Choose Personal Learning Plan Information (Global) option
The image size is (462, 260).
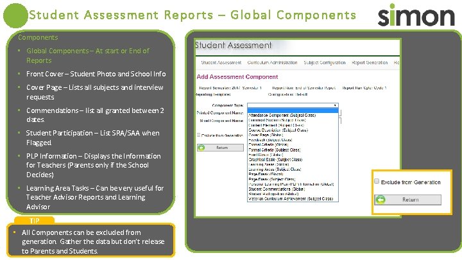(x=291, y=184)
